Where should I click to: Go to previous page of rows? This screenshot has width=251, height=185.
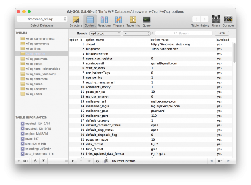tap(211, 161)
